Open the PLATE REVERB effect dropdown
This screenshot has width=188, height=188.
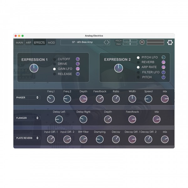(27, 138)
